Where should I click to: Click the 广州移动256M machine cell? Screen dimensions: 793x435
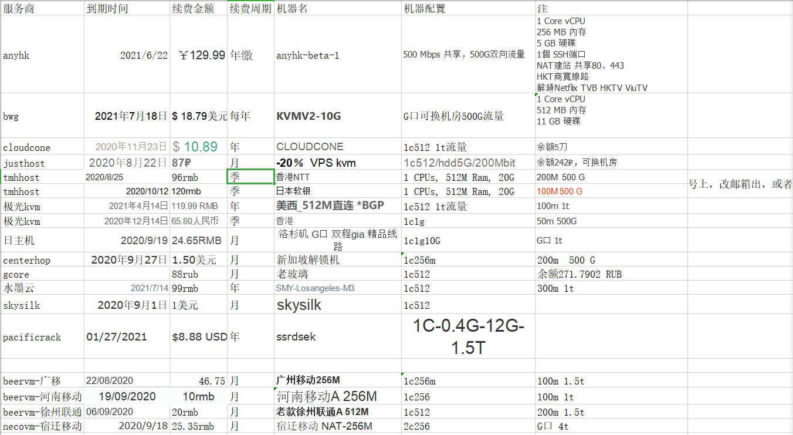coord(338,381)
